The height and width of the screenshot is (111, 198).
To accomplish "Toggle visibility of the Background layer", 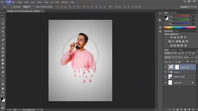I will 166,83.
